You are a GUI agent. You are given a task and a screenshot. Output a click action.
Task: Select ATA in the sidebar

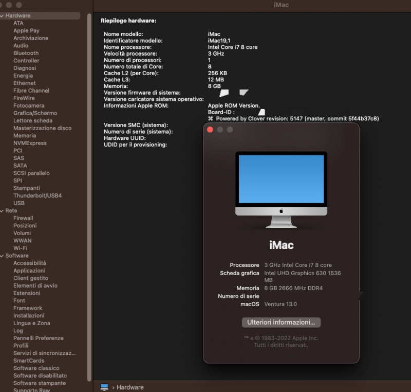(x=18, y=23)
